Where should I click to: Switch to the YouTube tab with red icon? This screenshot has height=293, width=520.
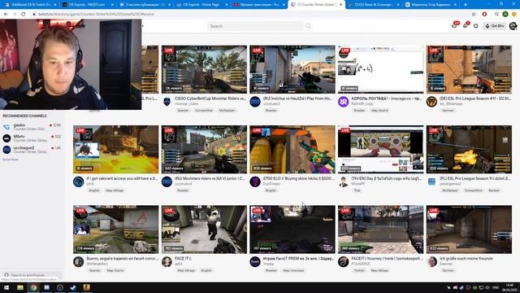point(258,5)
